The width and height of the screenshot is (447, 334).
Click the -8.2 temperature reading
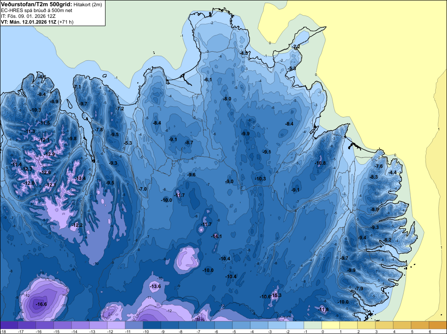[x=388, y=240]
